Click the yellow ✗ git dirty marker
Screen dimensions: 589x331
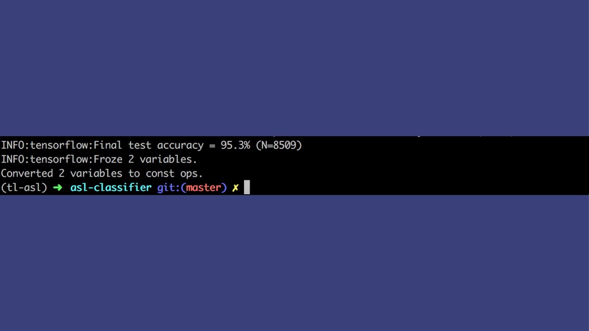[x=235, y=188]
